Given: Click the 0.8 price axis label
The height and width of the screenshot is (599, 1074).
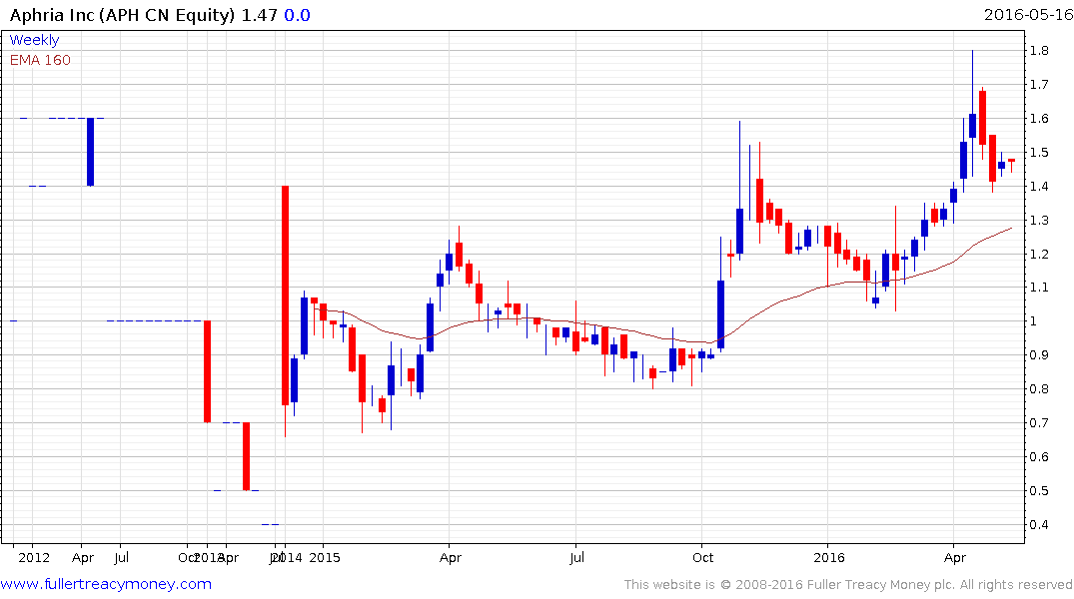Looking at the screenshot, I should tap(1039, 389).
